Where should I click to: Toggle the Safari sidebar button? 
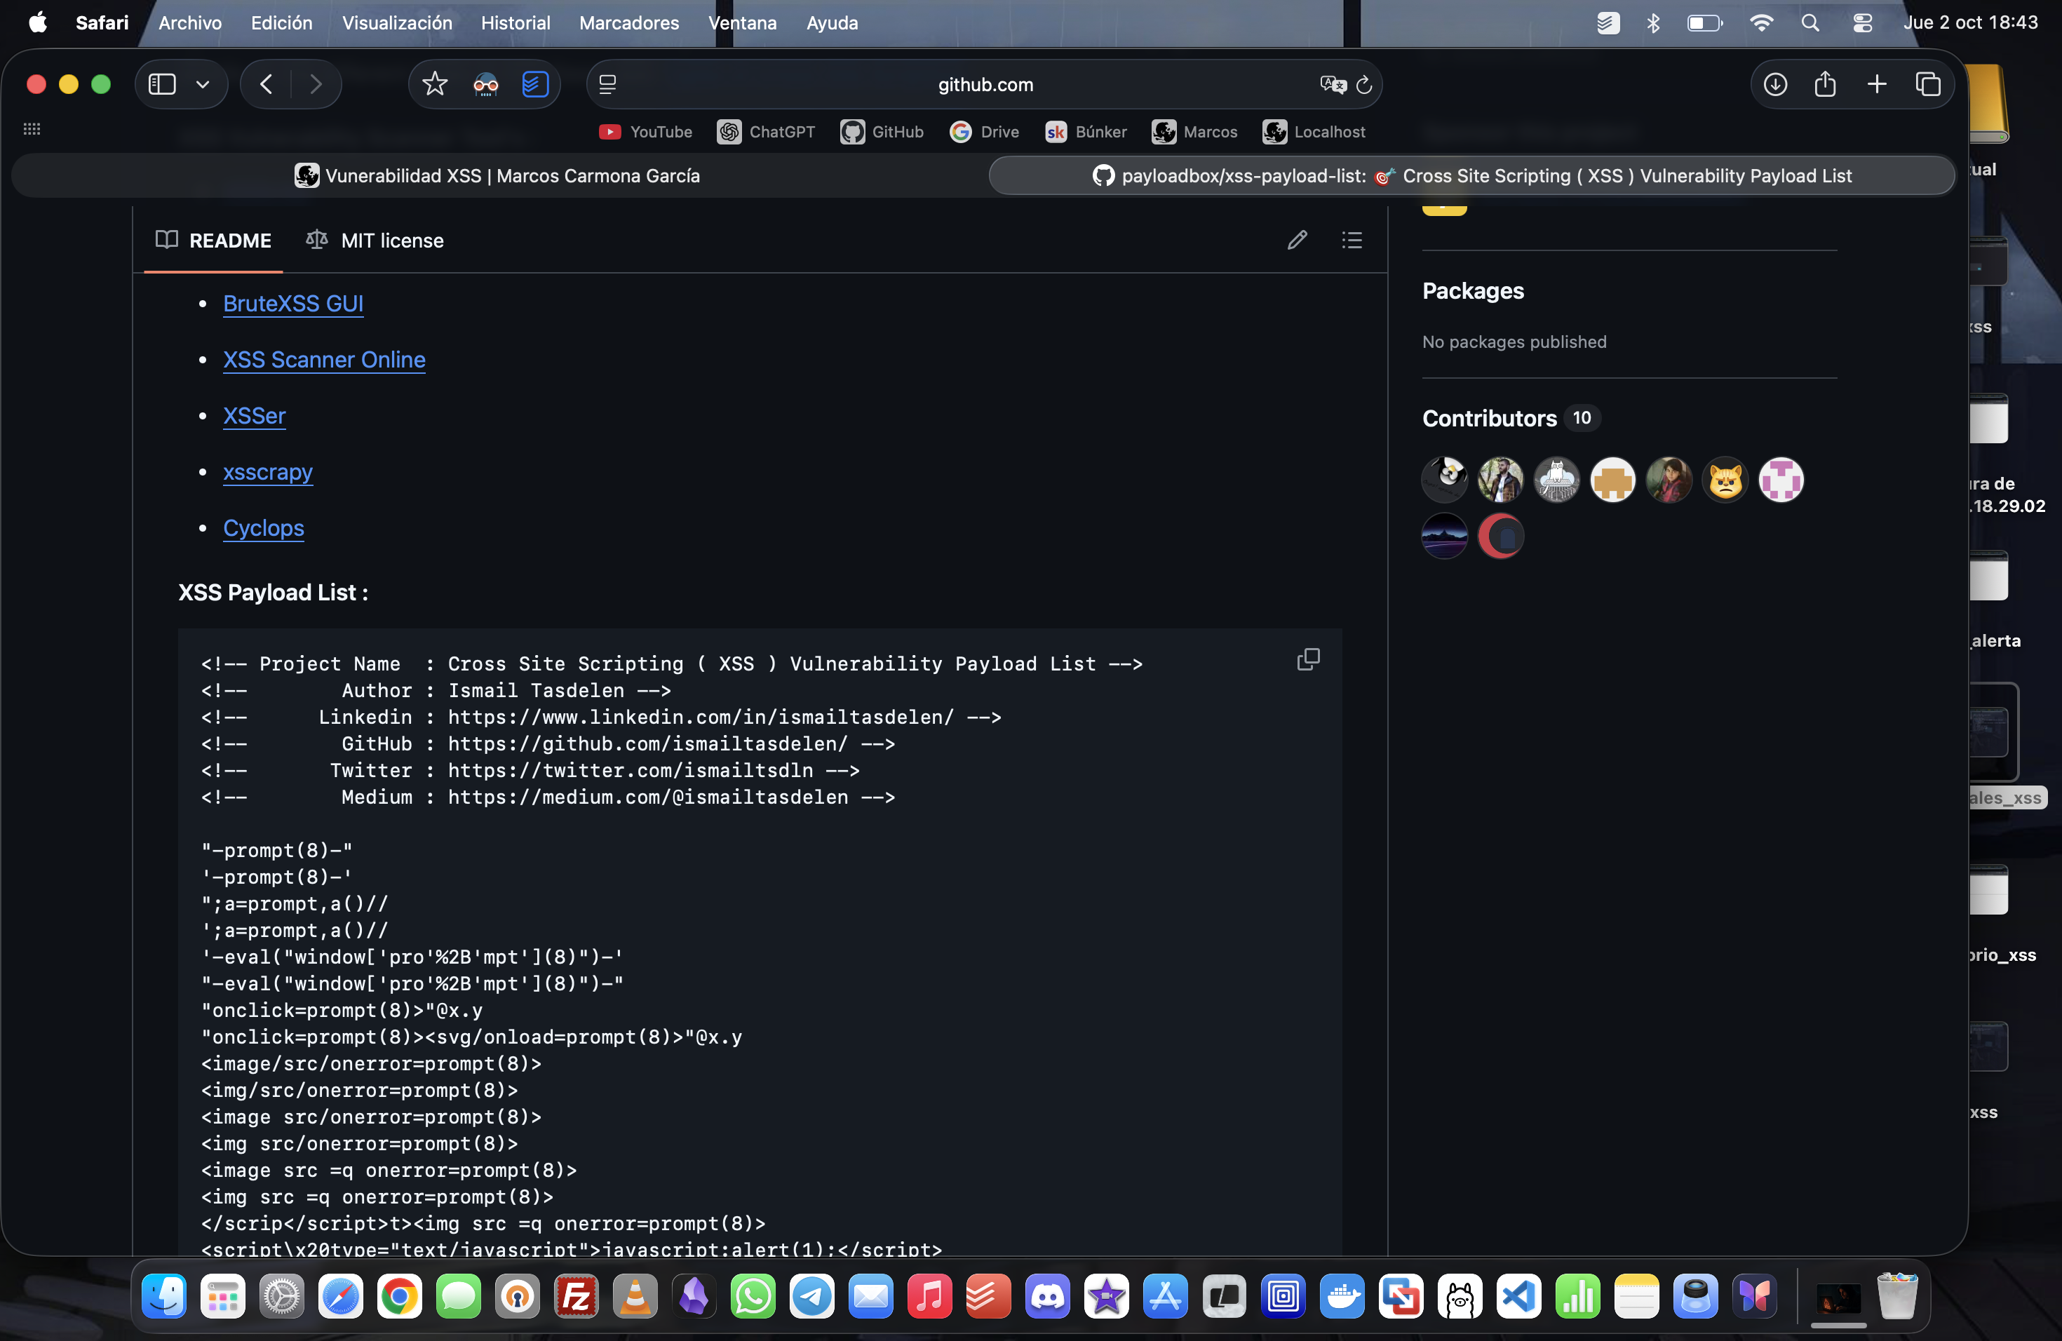click(162, 84)
